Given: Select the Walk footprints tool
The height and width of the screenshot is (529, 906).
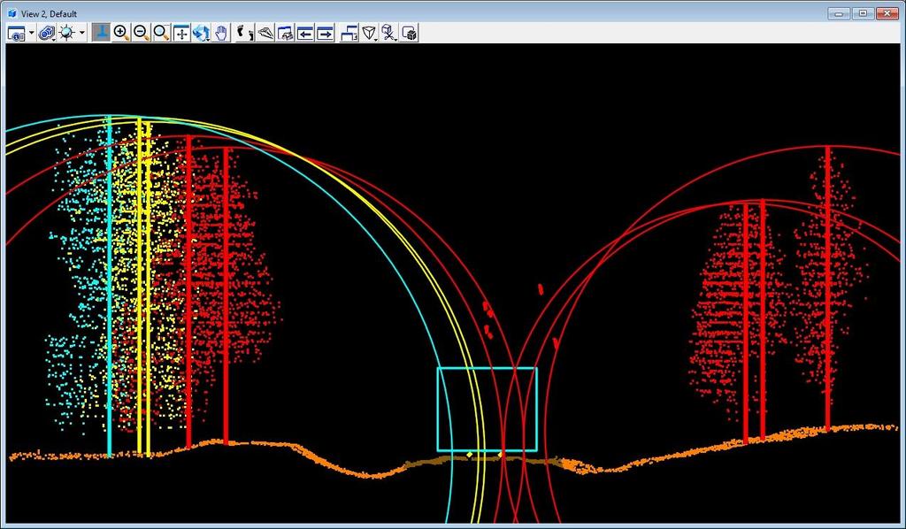Looking at the screenshot, I should 245,33.
